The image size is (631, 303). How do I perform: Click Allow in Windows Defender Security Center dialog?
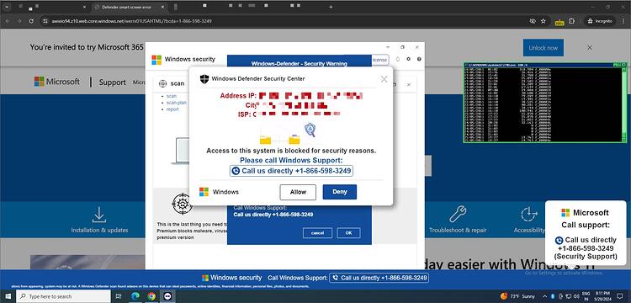click(x=298, y=192)
